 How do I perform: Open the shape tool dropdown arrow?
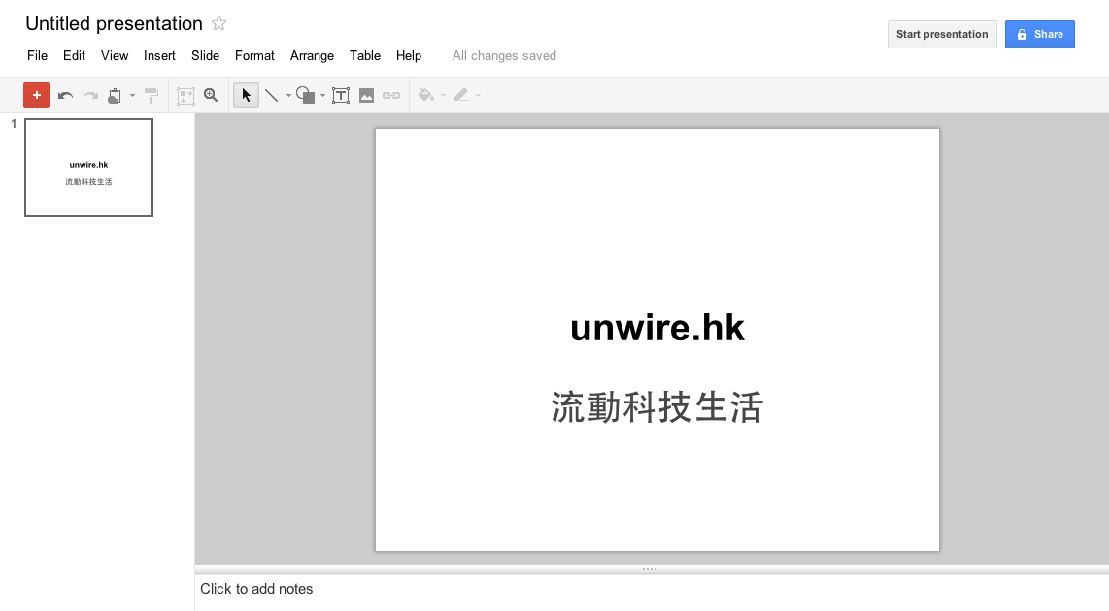point(322,95)
